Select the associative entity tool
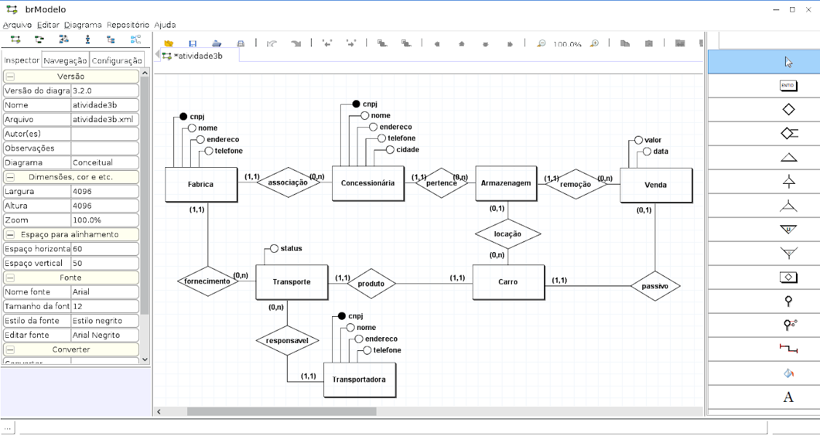Image resolution: width=820 pixels, height=436 pixels. pyautogui.click(x=788, y=277)
